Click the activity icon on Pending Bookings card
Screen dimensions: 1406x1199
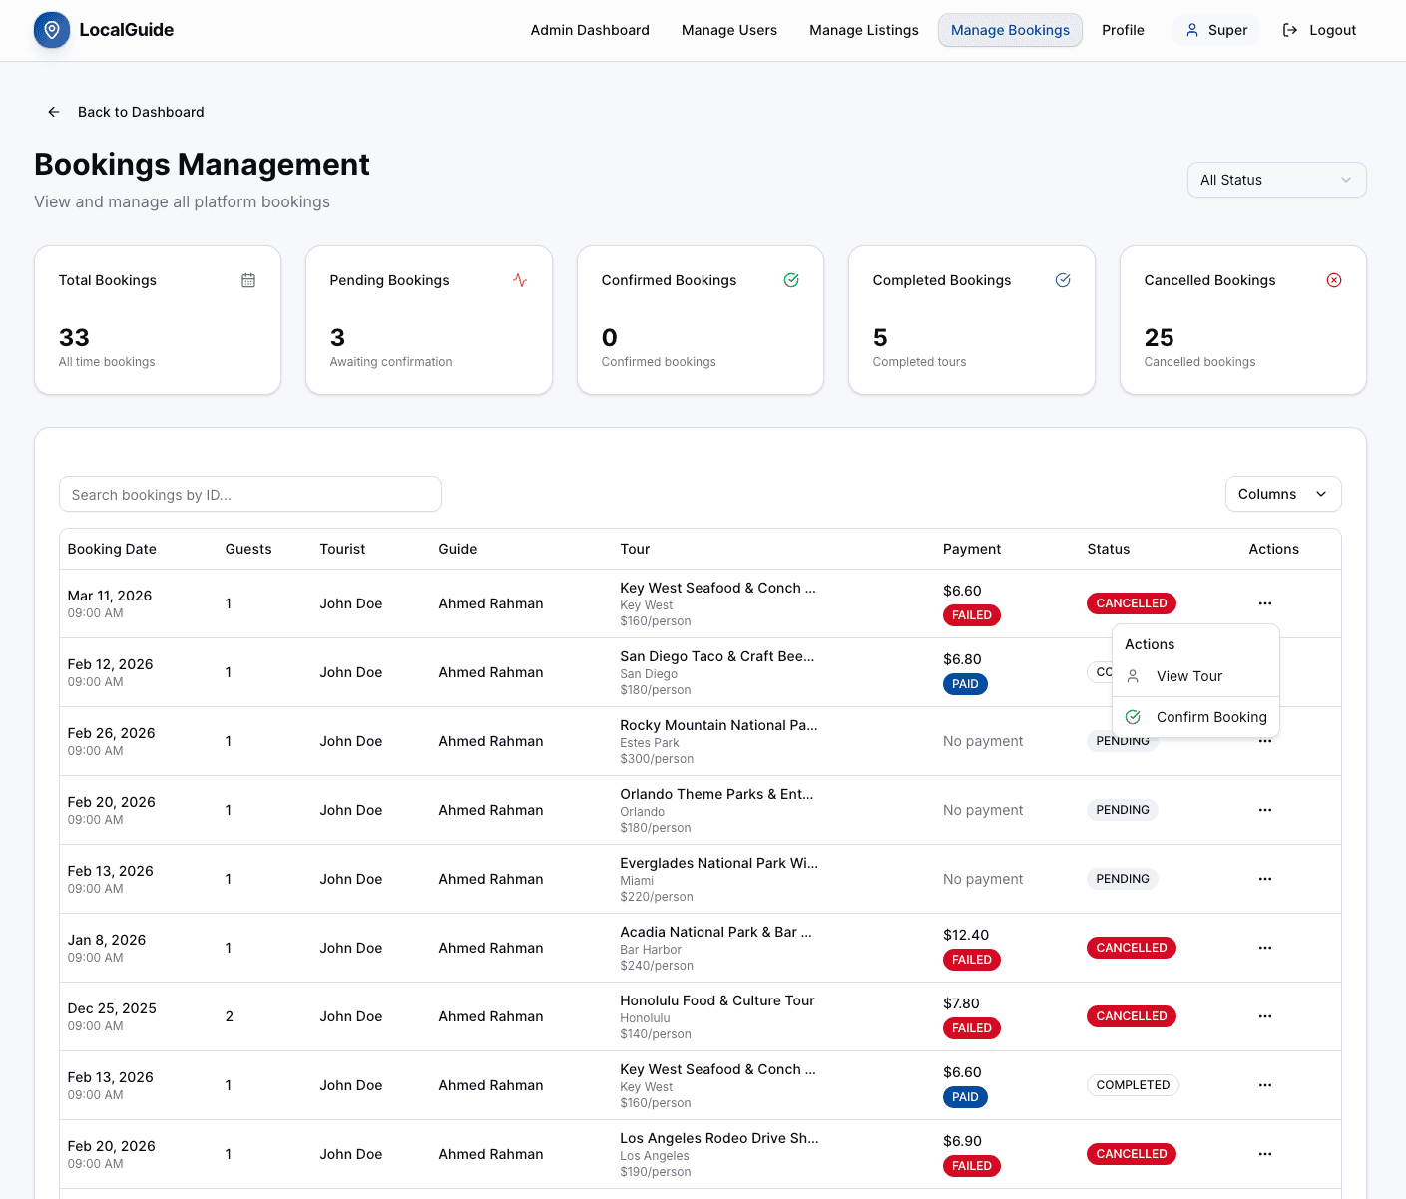point(520,280)
